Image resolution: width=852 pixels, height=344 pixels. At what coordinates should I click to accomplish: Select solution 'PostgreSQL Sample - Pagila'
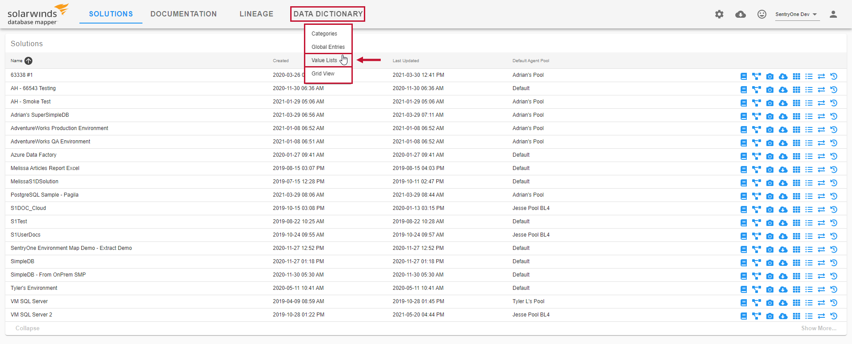pos(44,195)
